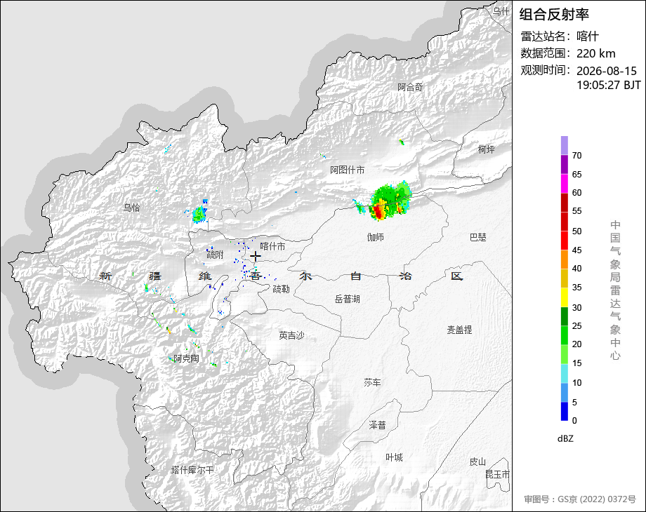Image resolution: width=646 pixels, height=512 pixels.
Task: Click the 莎车 county label
Action: (372, 382)
